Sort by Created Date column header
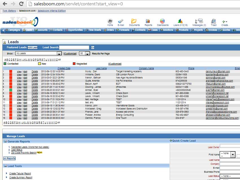The image size is (240, 180). pos(64,68)
